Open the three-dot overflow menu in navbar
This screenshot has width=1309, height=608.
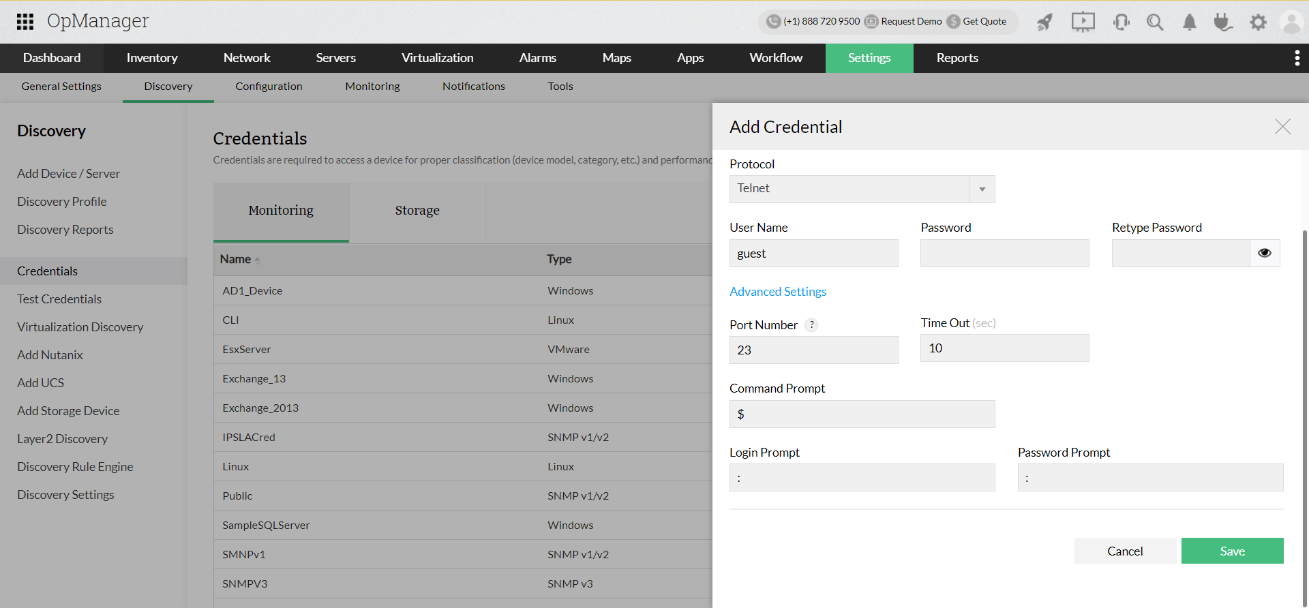pos(1297,59)
